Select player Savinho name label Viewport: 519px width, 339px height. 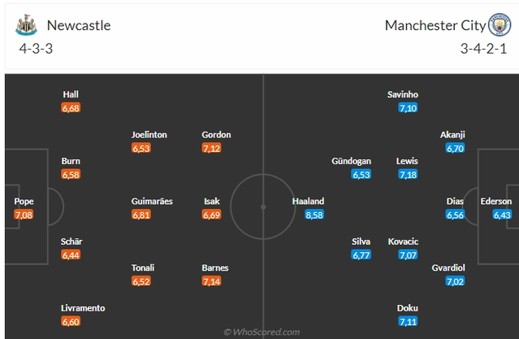[x=403, y=94]
